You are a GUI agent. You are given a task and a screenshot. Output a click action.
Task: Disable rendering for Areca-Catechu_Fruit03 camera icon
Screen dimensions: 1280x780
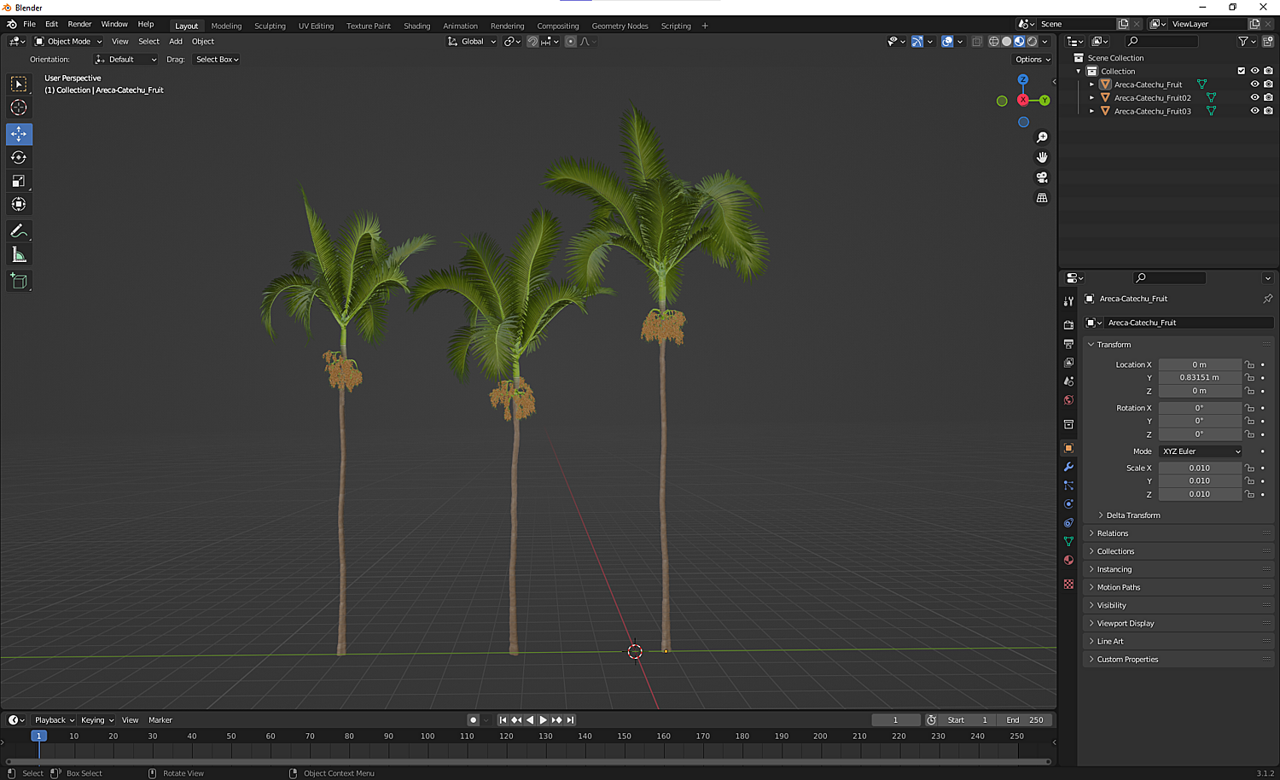1268,111
